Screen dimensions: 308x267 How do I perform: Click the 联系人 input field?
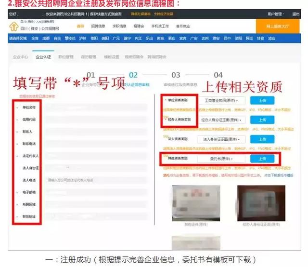click(96, 132)
